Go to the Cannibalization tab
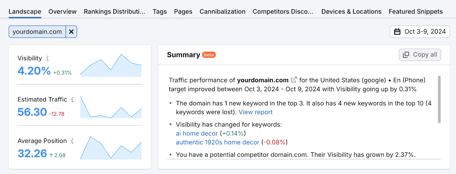Screen dimensions: 456x174 pyautogui.click(x=222, y=12)
